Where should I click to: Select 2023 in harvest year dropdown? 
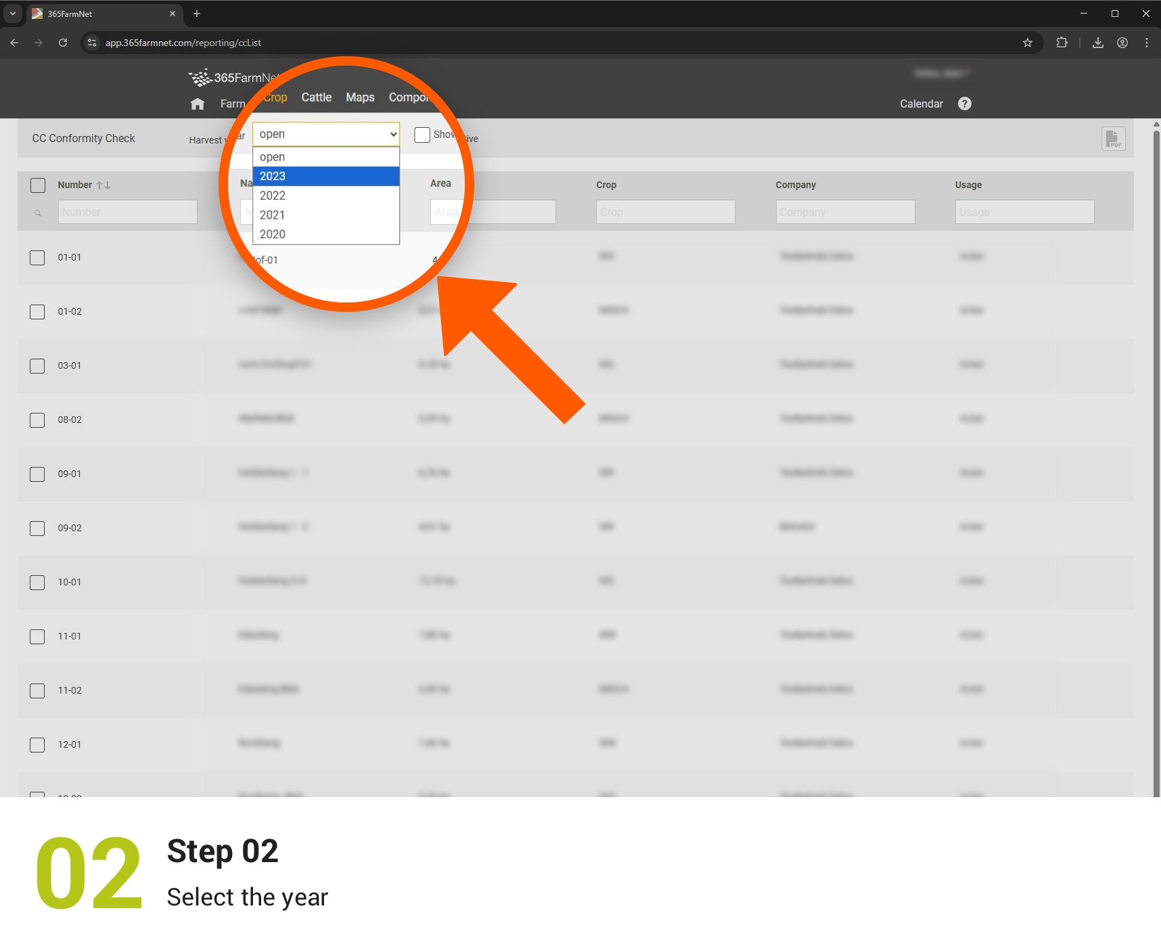[x=325, y=176]
